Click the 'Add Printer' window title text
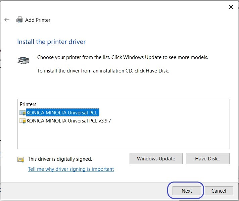239x201 pixels. pyautogui.click(x=38, y=20)
